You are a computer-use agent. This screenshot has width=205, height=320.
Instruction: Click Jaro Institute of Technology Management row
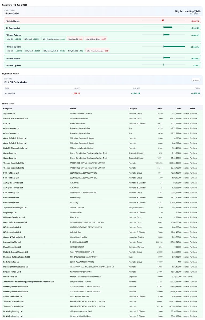tap(29, 282)
